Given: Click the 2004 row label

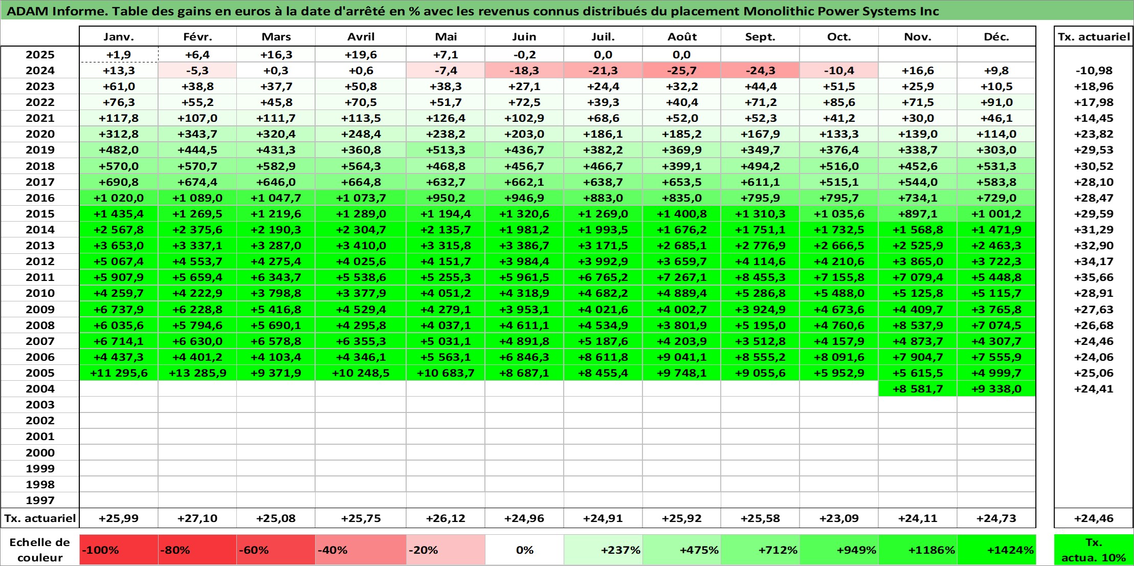Looking at the screenshot, I should (40, 389).
